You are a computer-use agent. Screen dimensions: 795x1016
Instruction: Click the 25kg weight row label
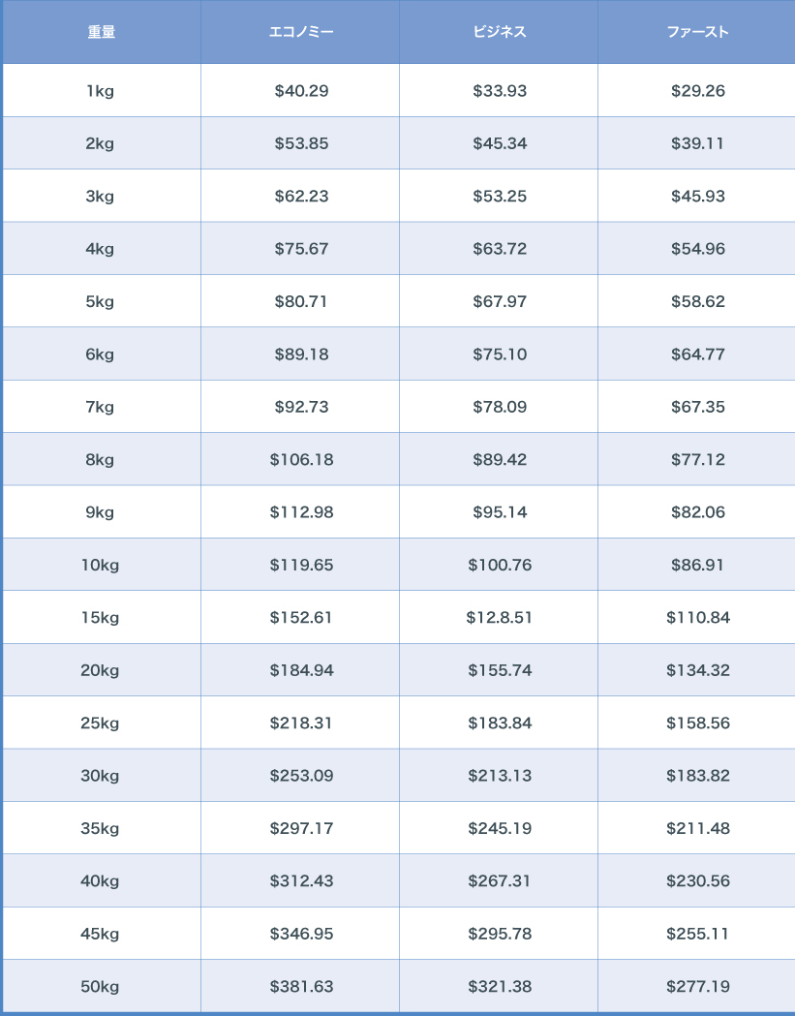[x=100, y=724]
